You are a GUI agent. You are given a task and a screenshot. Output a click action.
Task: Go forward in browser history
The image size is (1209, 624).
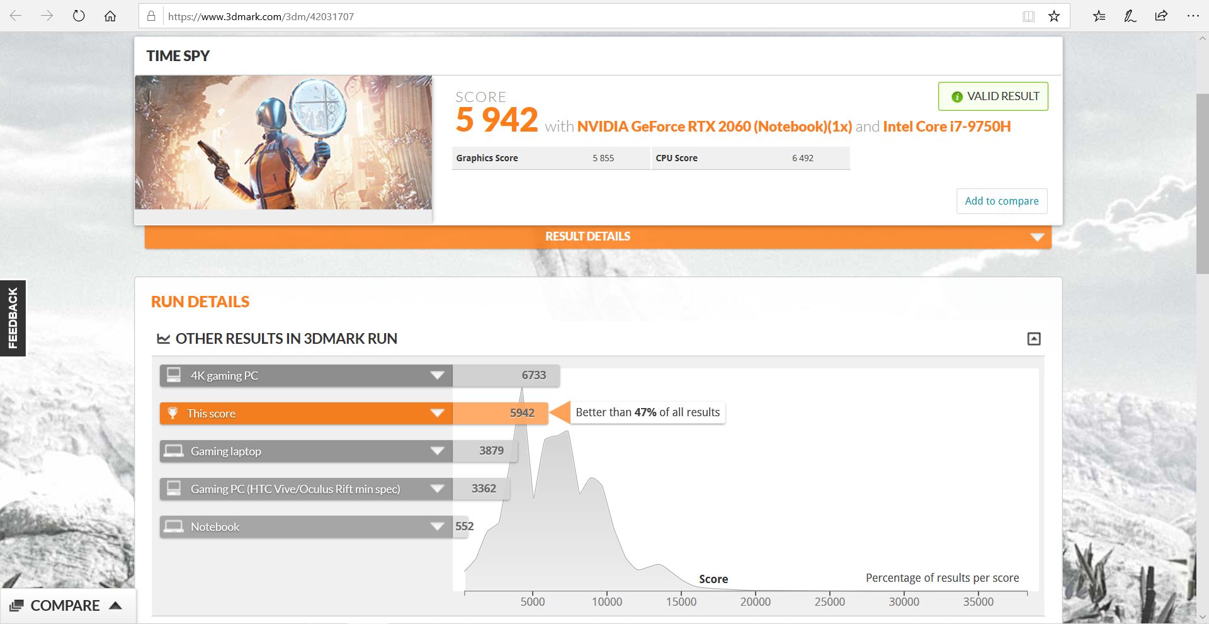[x=47, y=16]
